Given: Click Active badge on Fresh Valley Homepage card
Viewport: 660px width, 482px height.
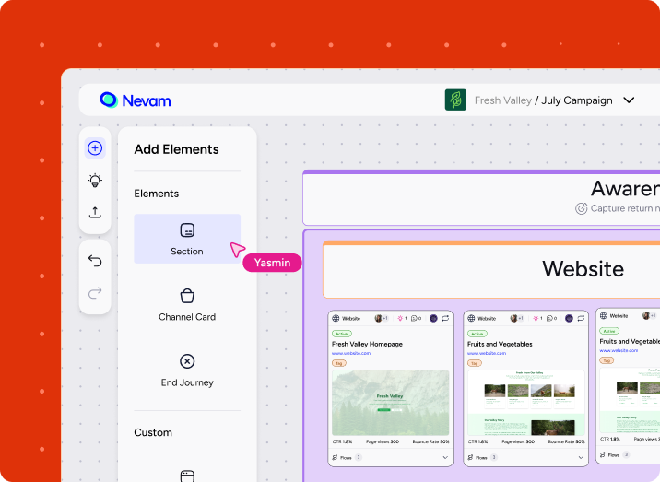Looking at the screenshot, I should tap(342, 334).
